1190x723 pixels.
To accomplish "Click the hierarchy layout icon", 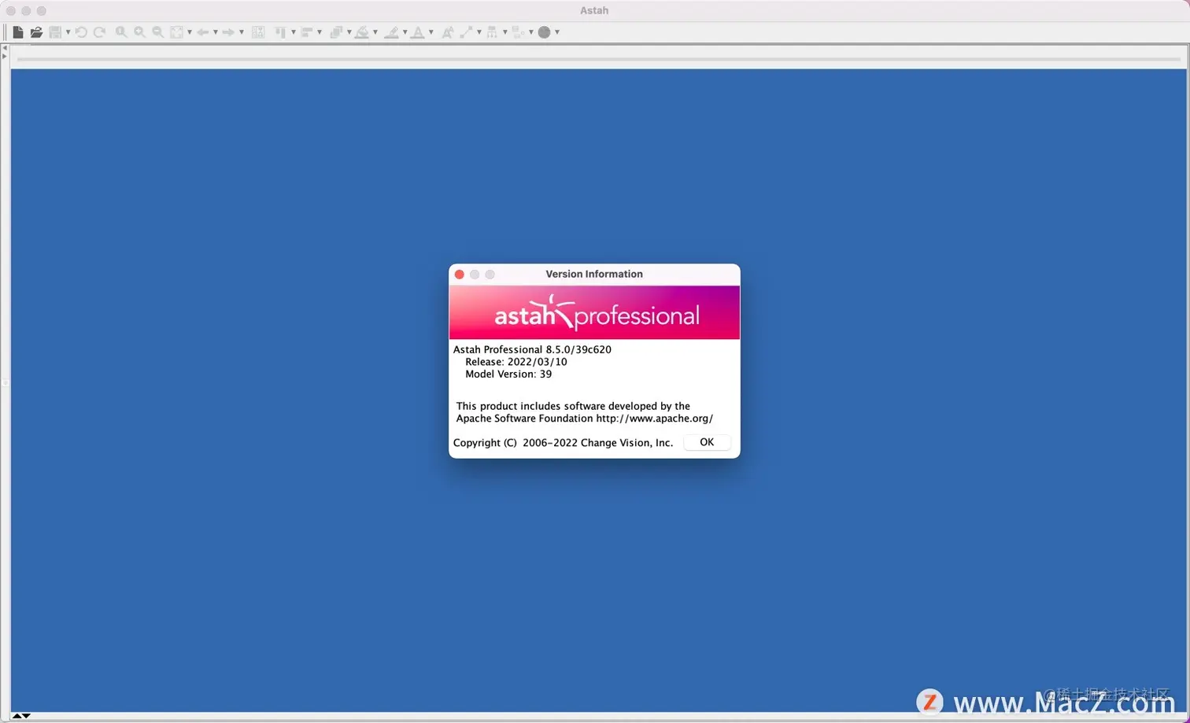I will point(492,32).
